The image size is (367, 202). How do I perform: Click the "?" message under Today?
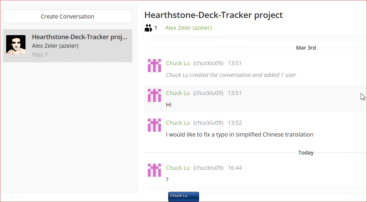(167, 179)
